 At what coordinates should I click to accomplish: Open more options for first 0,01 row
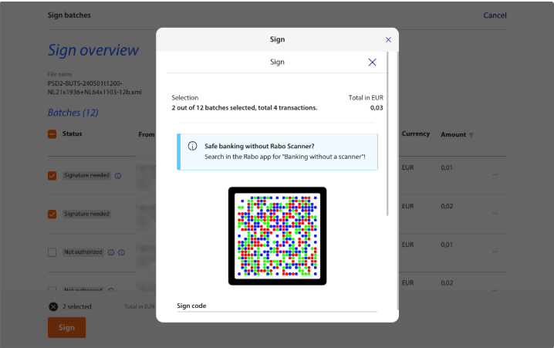(x=495, y=174)
